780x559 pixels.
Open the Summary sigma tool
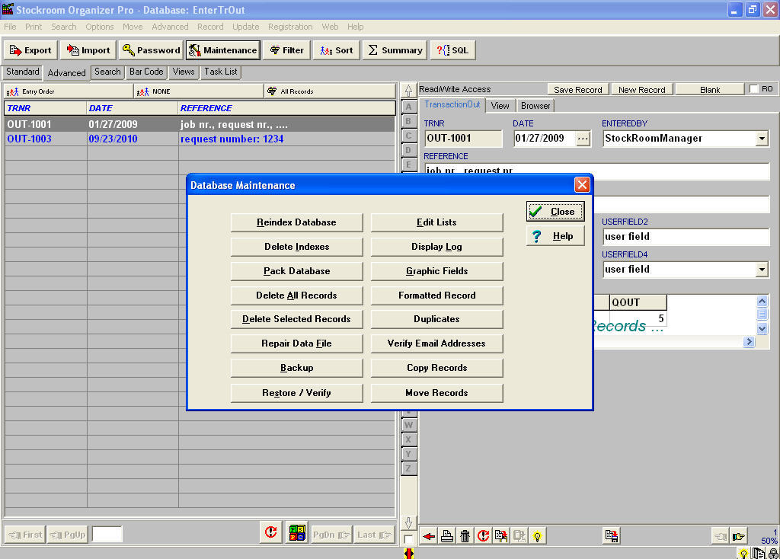point(395,50)
